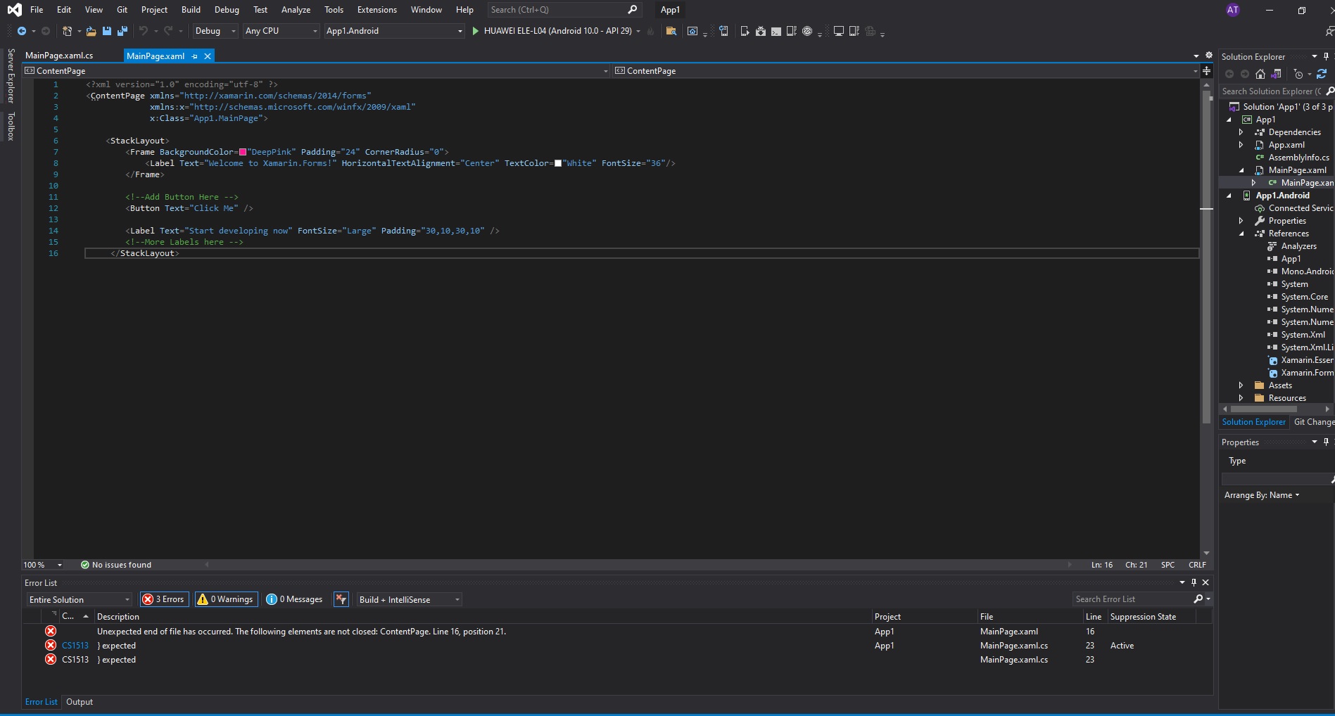Open the Build + IntelliSense dropdown
The height and width of the screenshot is (716, 1335).
[x=456, y=599]
